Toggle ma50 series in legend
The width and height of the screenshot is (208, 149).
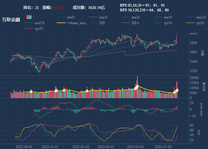coord(163,17)
